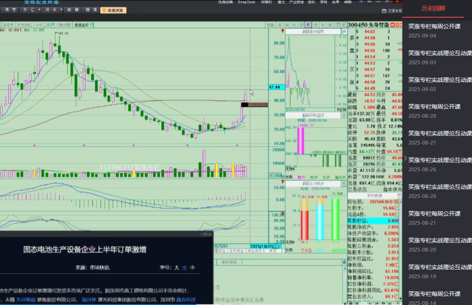Click the grid icon beside 权

coord(301,25)
